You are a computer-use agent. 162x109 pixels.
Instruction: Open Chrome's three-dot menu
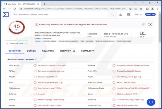[x=158, y=9]
